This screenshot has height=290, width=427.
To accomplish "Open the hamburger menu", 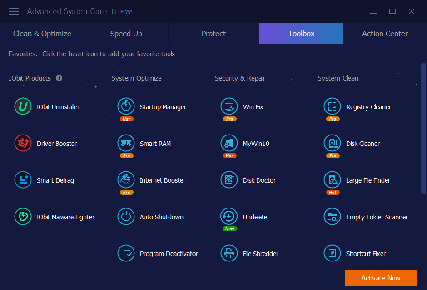I will pyautogui.click(x=14, y=11).
